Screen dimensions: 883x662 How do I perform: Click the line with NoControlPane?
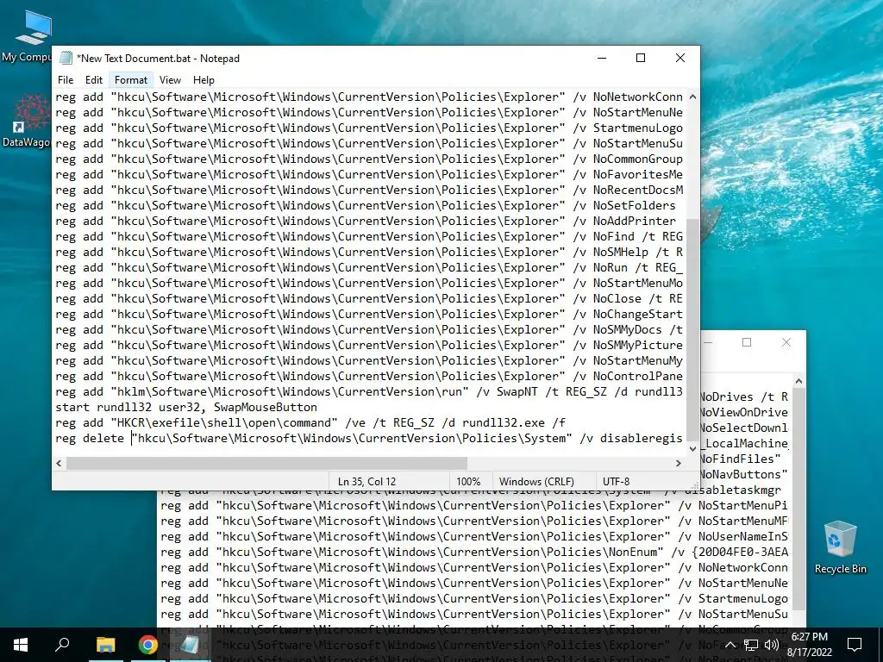click(x=369, y=376)
